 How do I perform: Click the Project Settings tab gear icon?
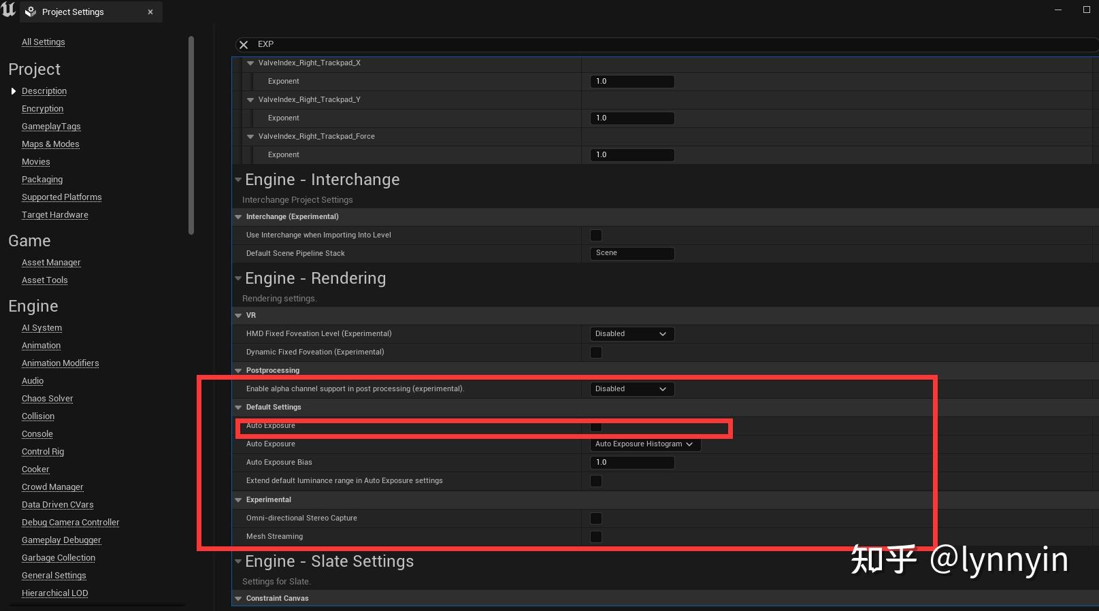(x=31, y=12)
